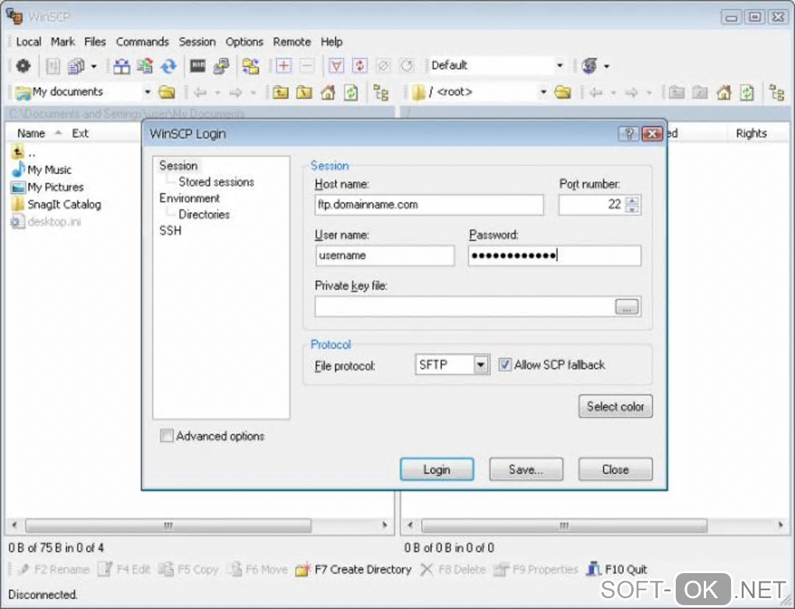
Task: Refresh the local panel
Action: click(x=351, y=92)
